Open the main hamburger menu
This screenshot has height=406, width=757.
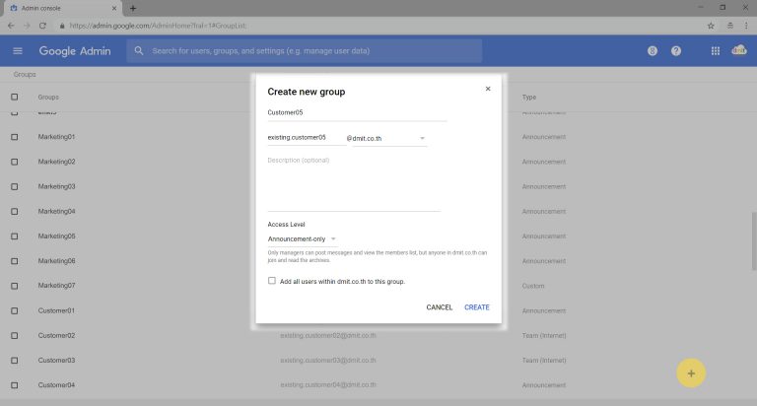pos(18,50)
